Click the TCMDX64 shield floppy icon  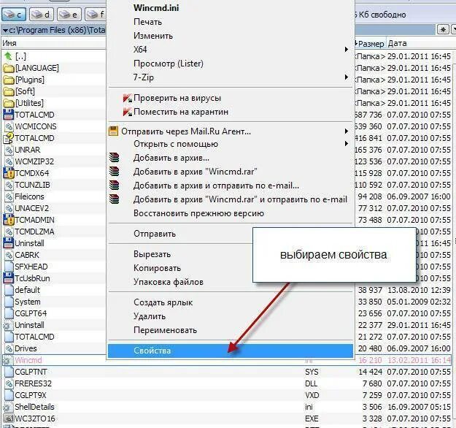[9, 173]
